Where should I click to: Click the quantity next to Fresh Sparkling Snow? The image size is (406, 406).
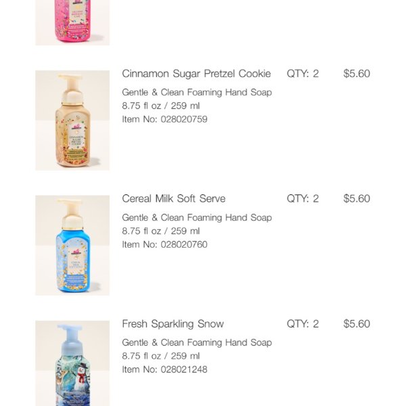point(302,324)
